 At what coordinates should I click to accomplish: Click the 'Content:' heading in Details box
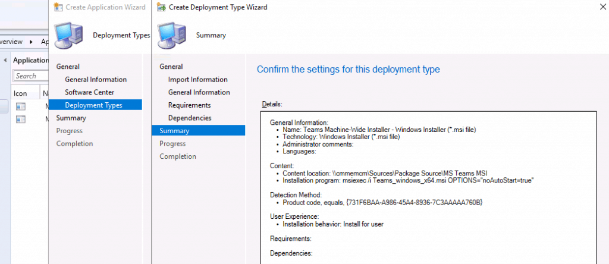point(281,166)
